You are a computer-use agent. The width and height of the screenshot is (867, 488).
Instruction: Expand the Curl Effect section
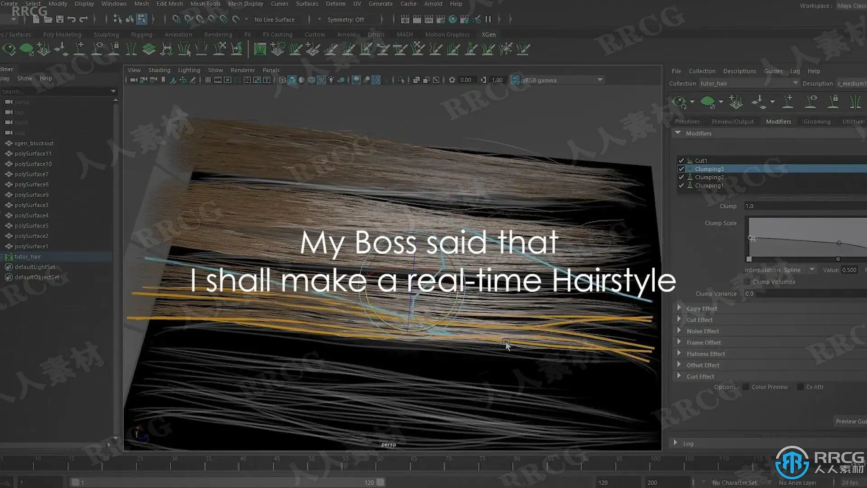[679, 376]
